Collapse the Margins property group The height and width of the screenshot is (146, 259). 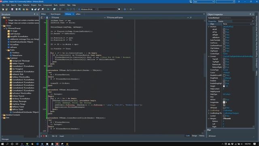pyautogui.click(x=209, y=118)
